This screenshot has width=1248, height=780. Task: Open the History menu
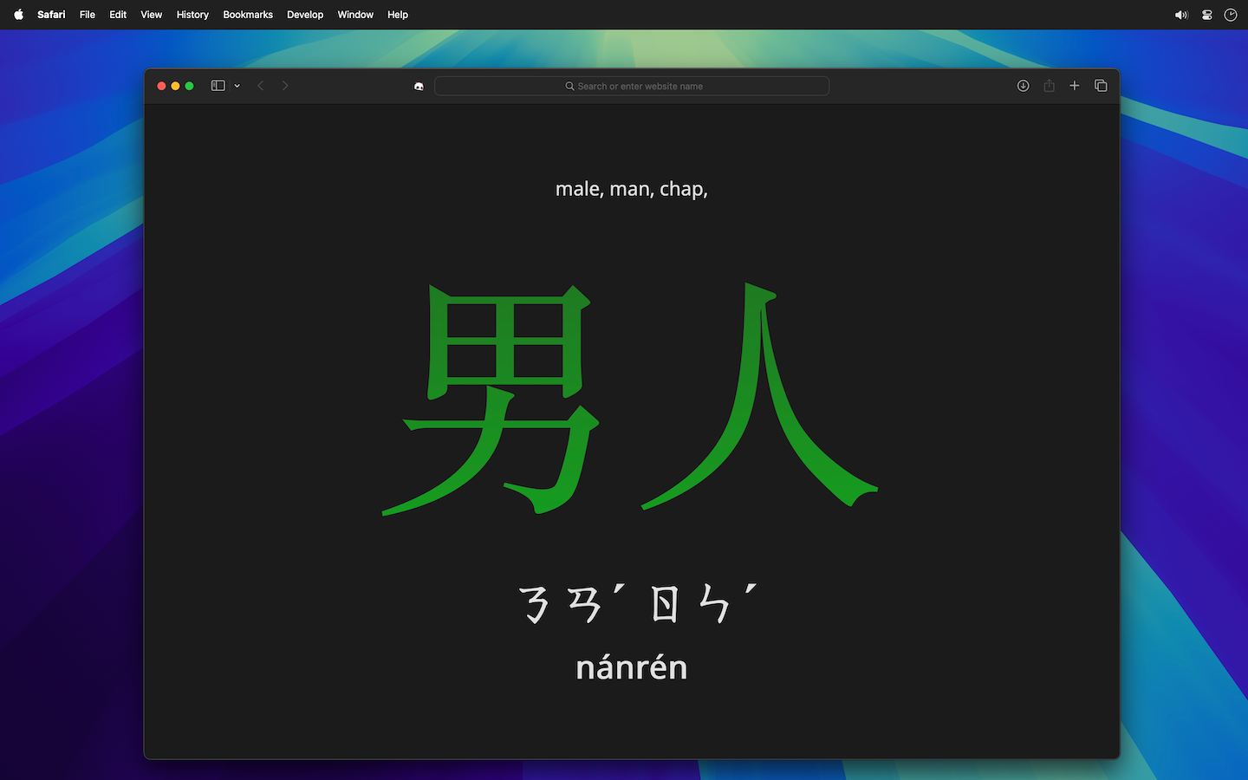pyautogui.click(x=192, y=15)
